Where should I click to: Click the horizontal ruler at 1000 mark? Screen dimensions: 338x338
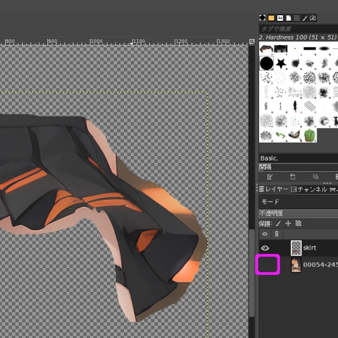tap(96, 41)
